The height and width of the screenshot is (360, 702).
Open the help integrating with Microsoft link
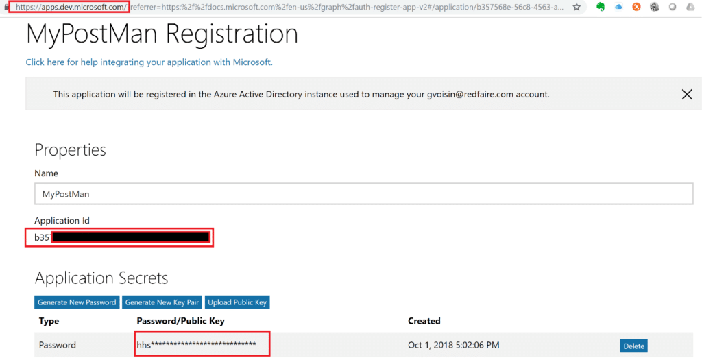149,62
